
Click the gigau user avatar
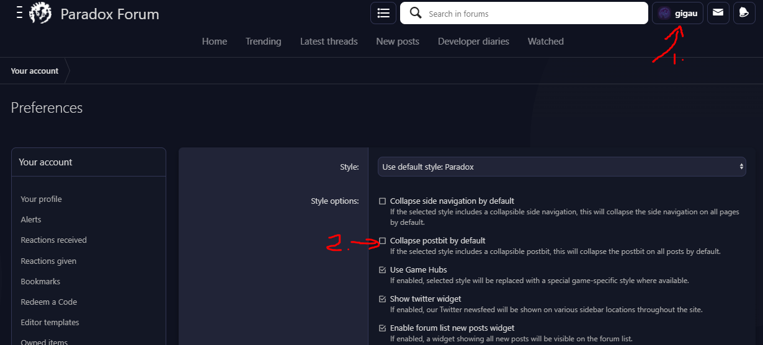[x=664, y=13]
